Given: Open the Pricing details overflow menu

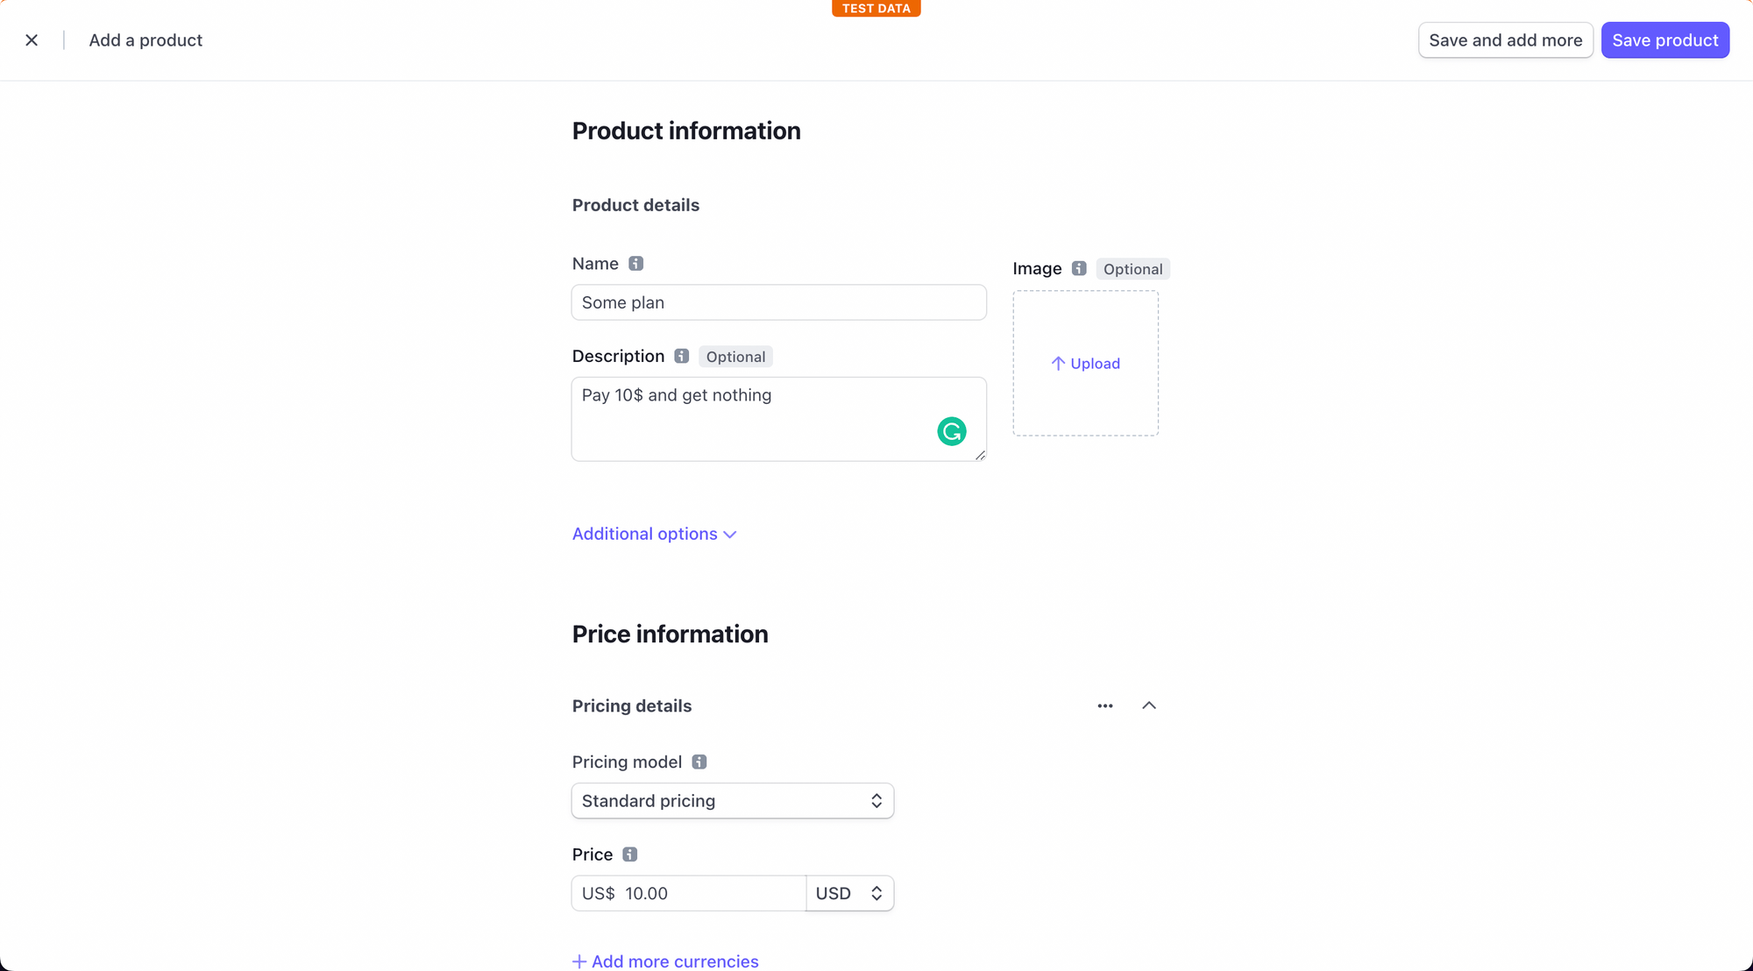Looking at the screenshot, I should click(1104, 705).
